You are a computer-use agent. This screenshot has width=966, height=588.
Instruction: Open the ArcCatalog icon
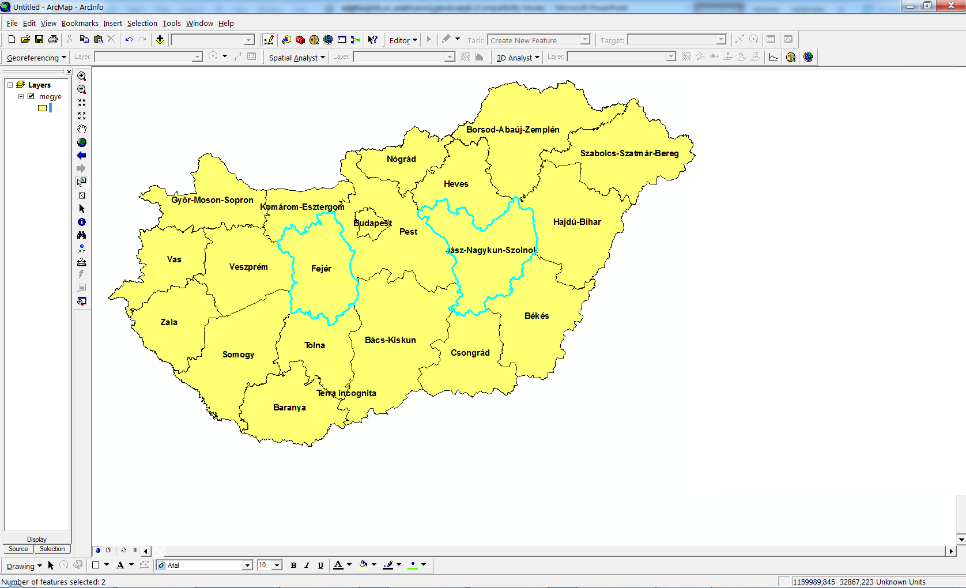pos(286,40)
